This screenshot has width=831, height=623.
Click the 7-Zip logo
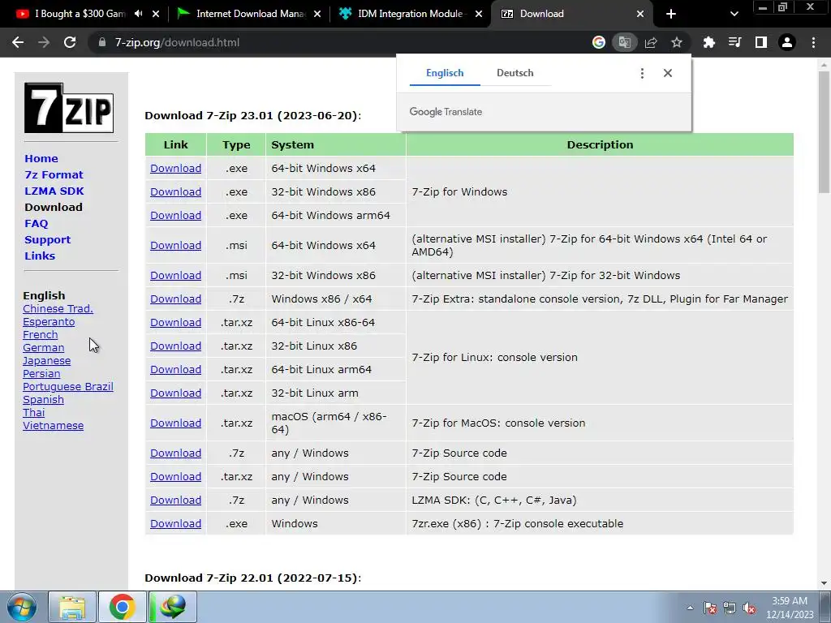click(69, 108)
